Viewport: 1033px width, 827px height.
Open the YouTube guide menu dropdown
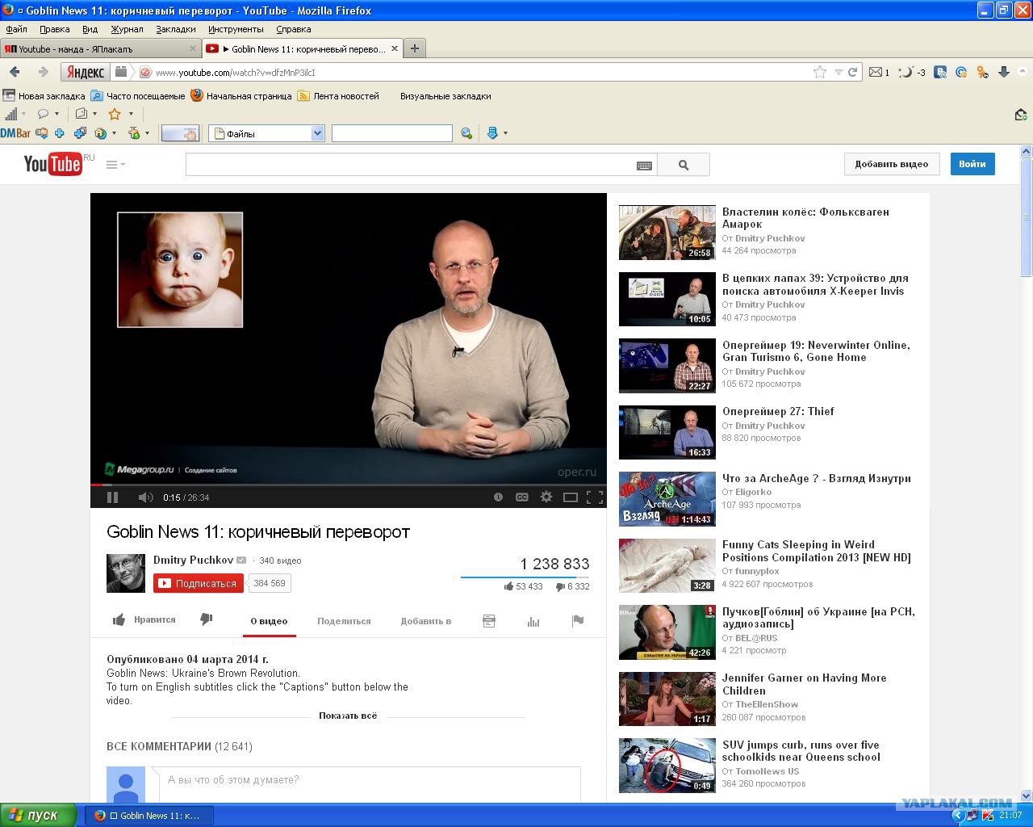click(x=115, y=164)
